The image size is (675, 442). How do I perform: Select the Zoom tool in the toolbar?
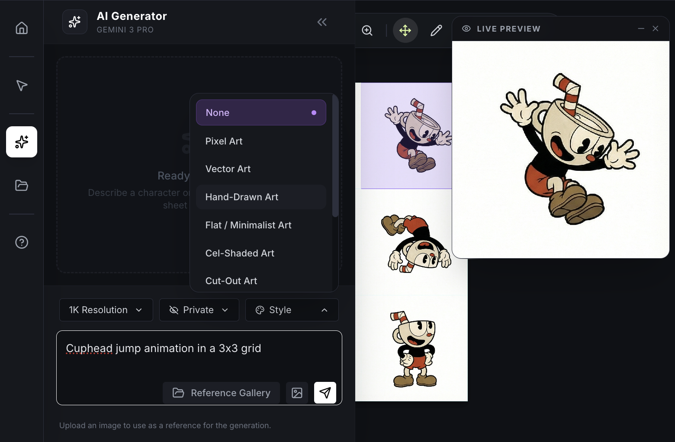[367, 30]
